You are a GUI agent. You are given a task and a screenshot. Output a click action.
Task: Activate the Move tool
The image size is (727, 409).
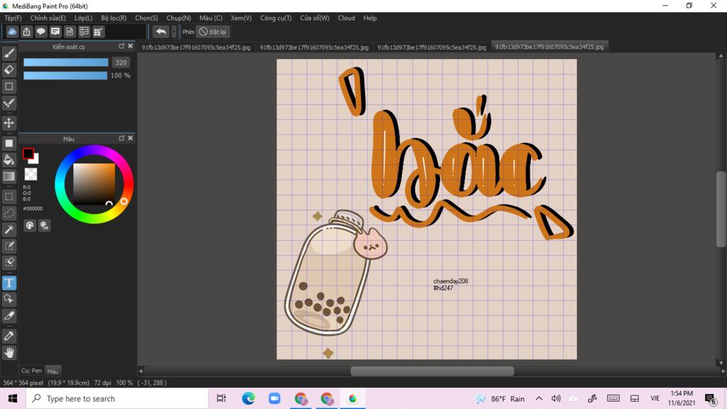tap(9, 123)
